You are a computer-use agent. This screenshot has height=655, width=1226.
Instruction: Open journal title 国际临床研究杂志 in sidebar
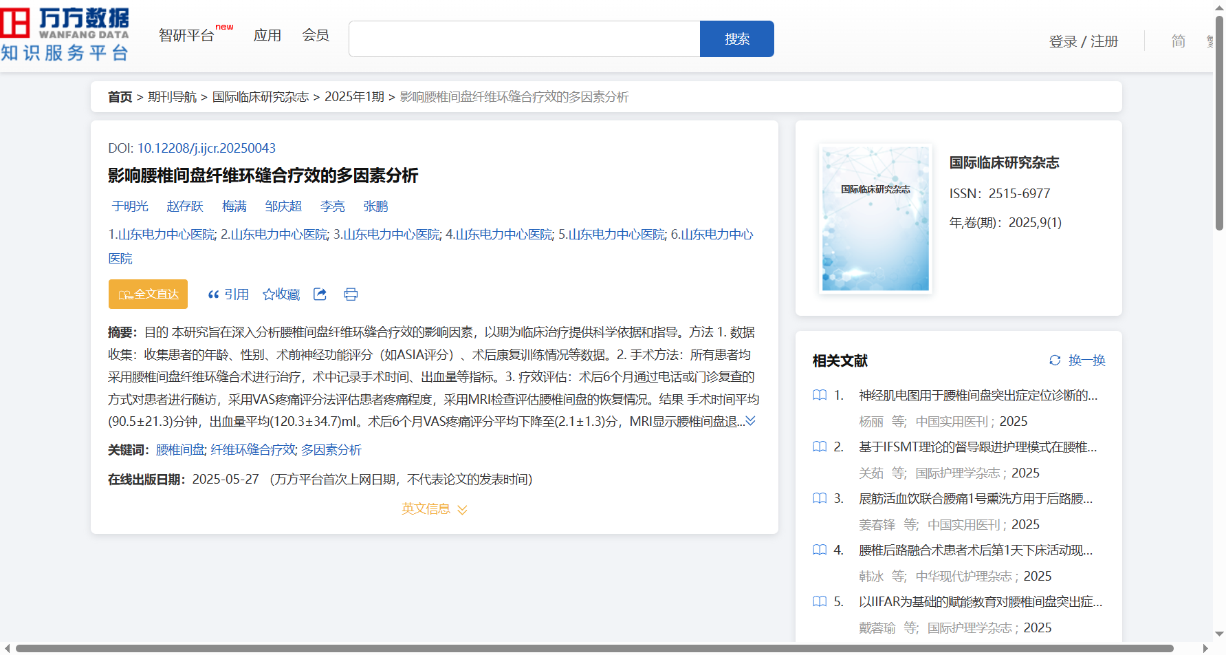click(x=1004, y=162)
